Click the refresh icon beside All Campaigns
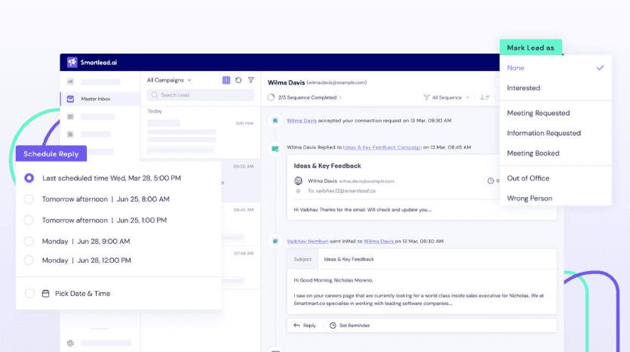The height and width of the screenshot is (352, 630). [x=238, y=80]
